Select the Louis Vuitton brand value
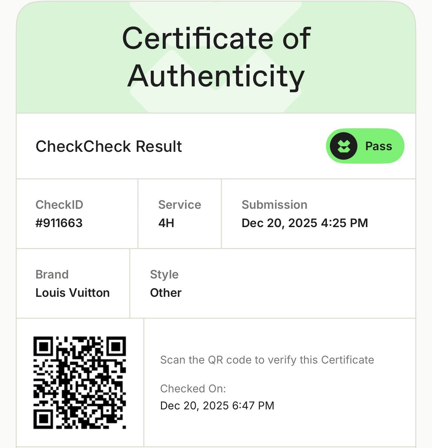This screenshot has height=448, width=432. [x=72, y=293]
